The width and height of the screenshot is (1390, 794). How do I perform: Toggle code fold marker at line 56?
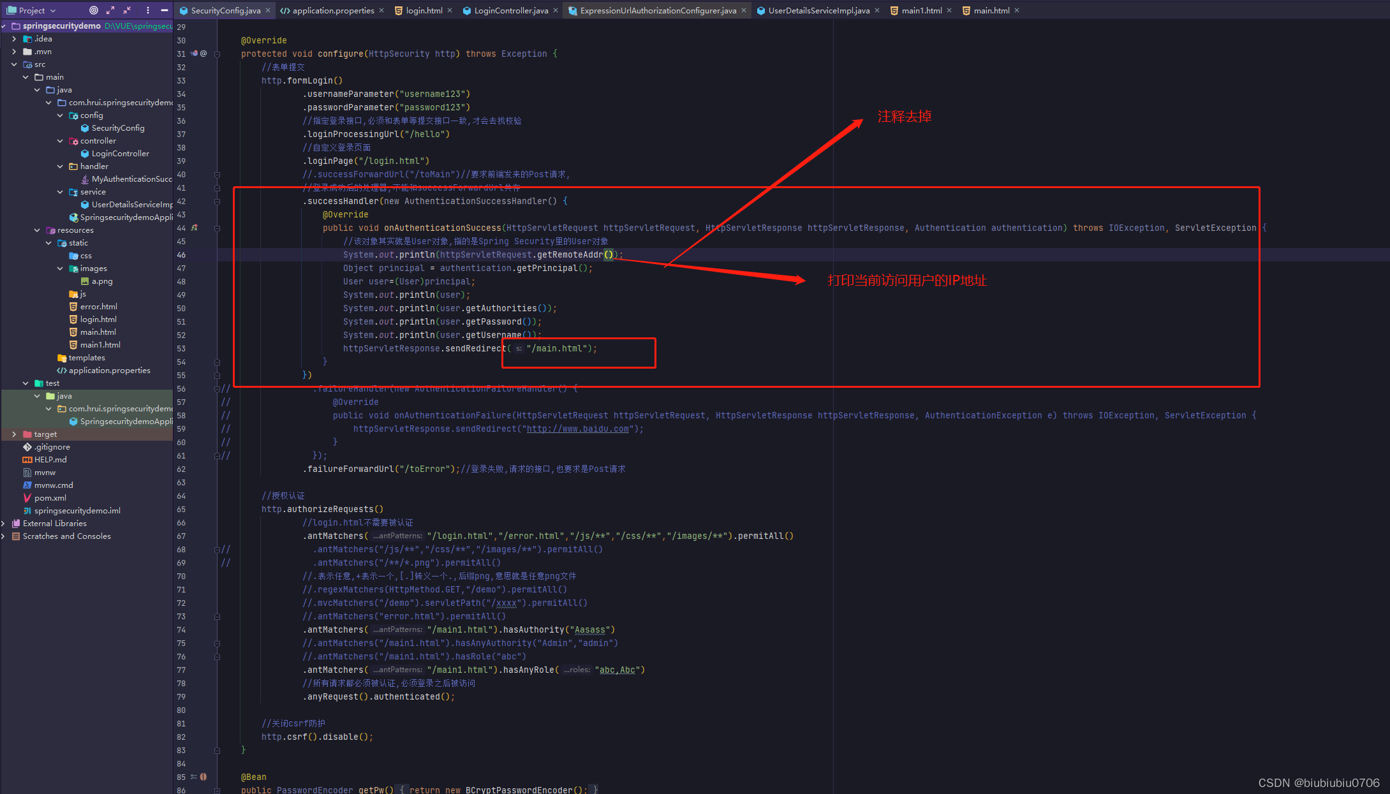click(x=217, y=388)
